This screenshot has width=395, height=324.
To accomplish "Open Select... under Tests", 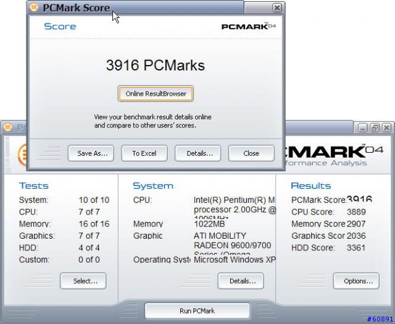I will pyautogui.click(x=83, y=281).
